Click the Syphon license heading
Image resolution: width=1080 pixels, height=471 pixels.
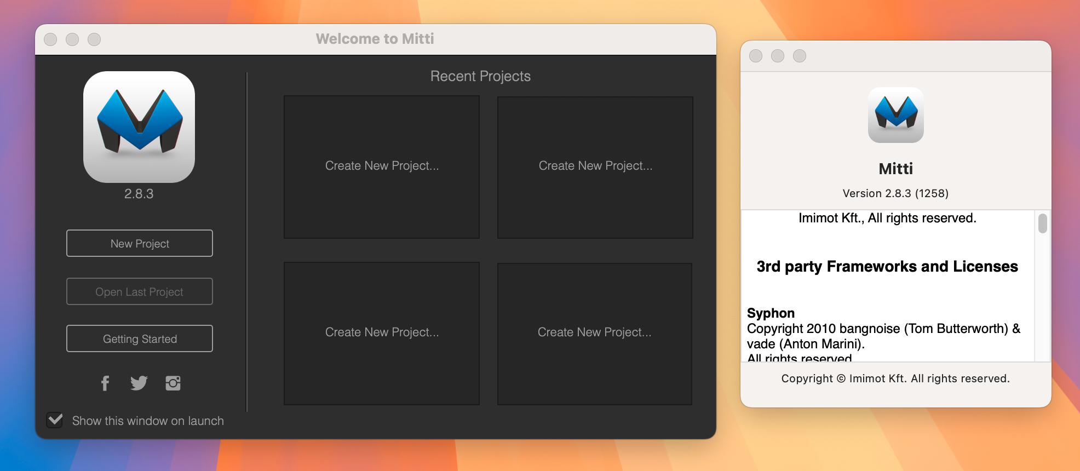tap(771, 313)
